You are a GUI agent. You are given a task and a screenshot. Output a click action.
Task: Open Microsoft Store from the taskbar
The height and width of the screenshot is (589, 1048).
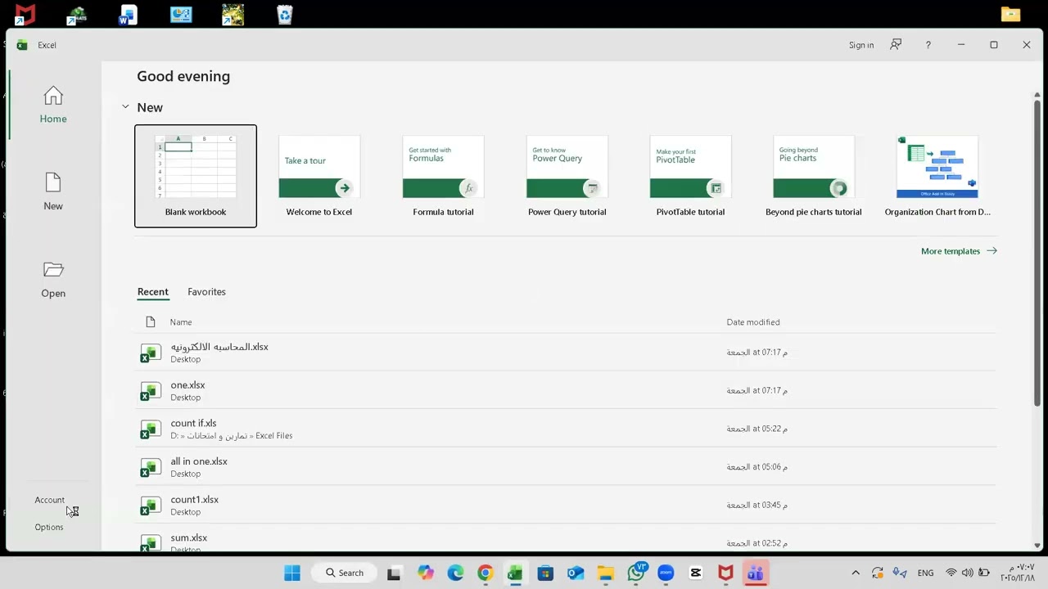point(545,573)
